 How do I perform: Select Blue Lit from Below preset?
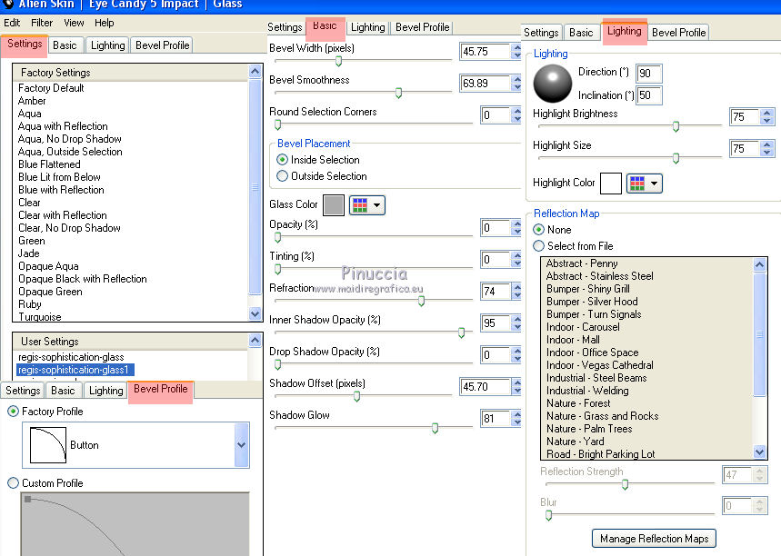coord(59,177)
